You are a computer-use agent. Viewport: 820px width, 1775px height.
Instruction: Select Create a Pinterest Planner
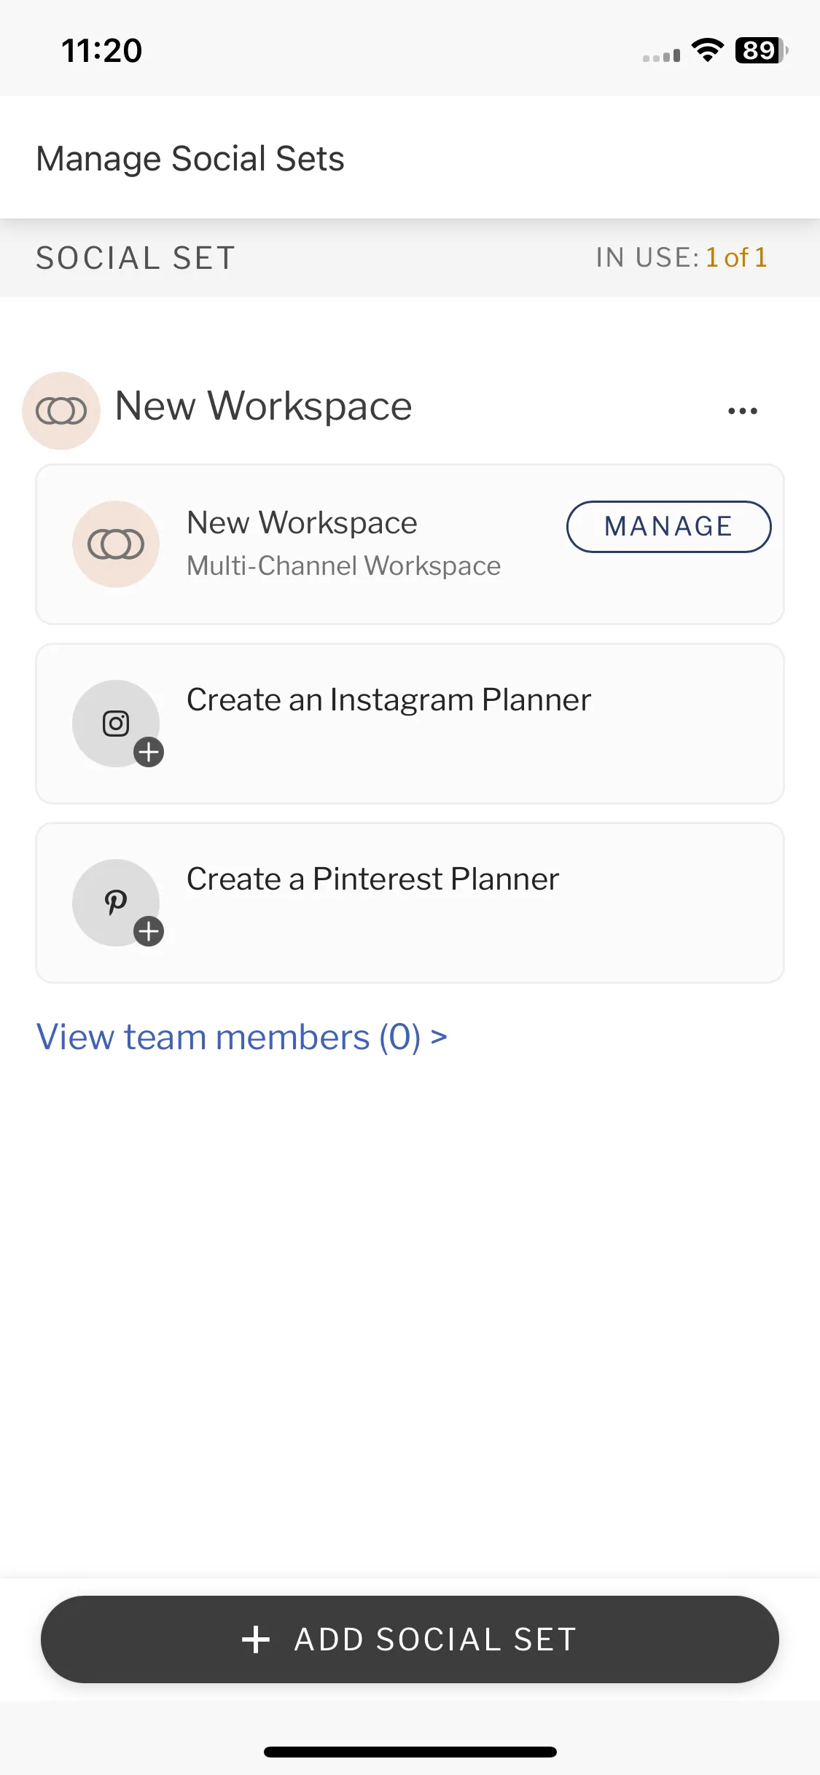pyautogui.click(x=410, y=903)
